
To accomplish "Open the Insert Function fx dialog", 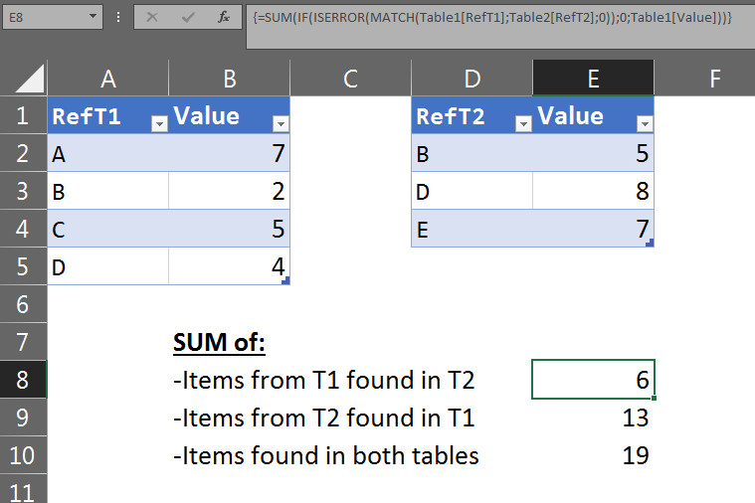I will 225,17.
